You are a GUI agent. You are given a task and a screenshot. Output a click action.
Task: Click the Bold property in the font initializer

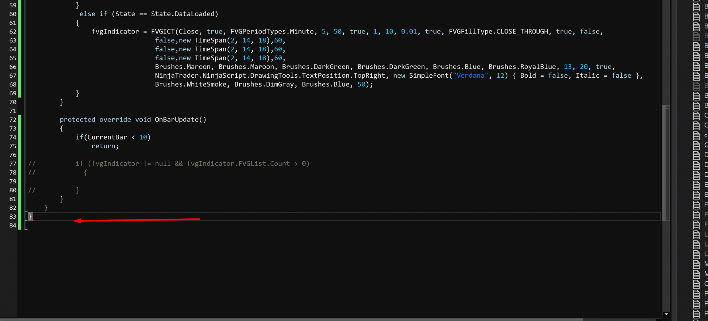pos(528,76)
